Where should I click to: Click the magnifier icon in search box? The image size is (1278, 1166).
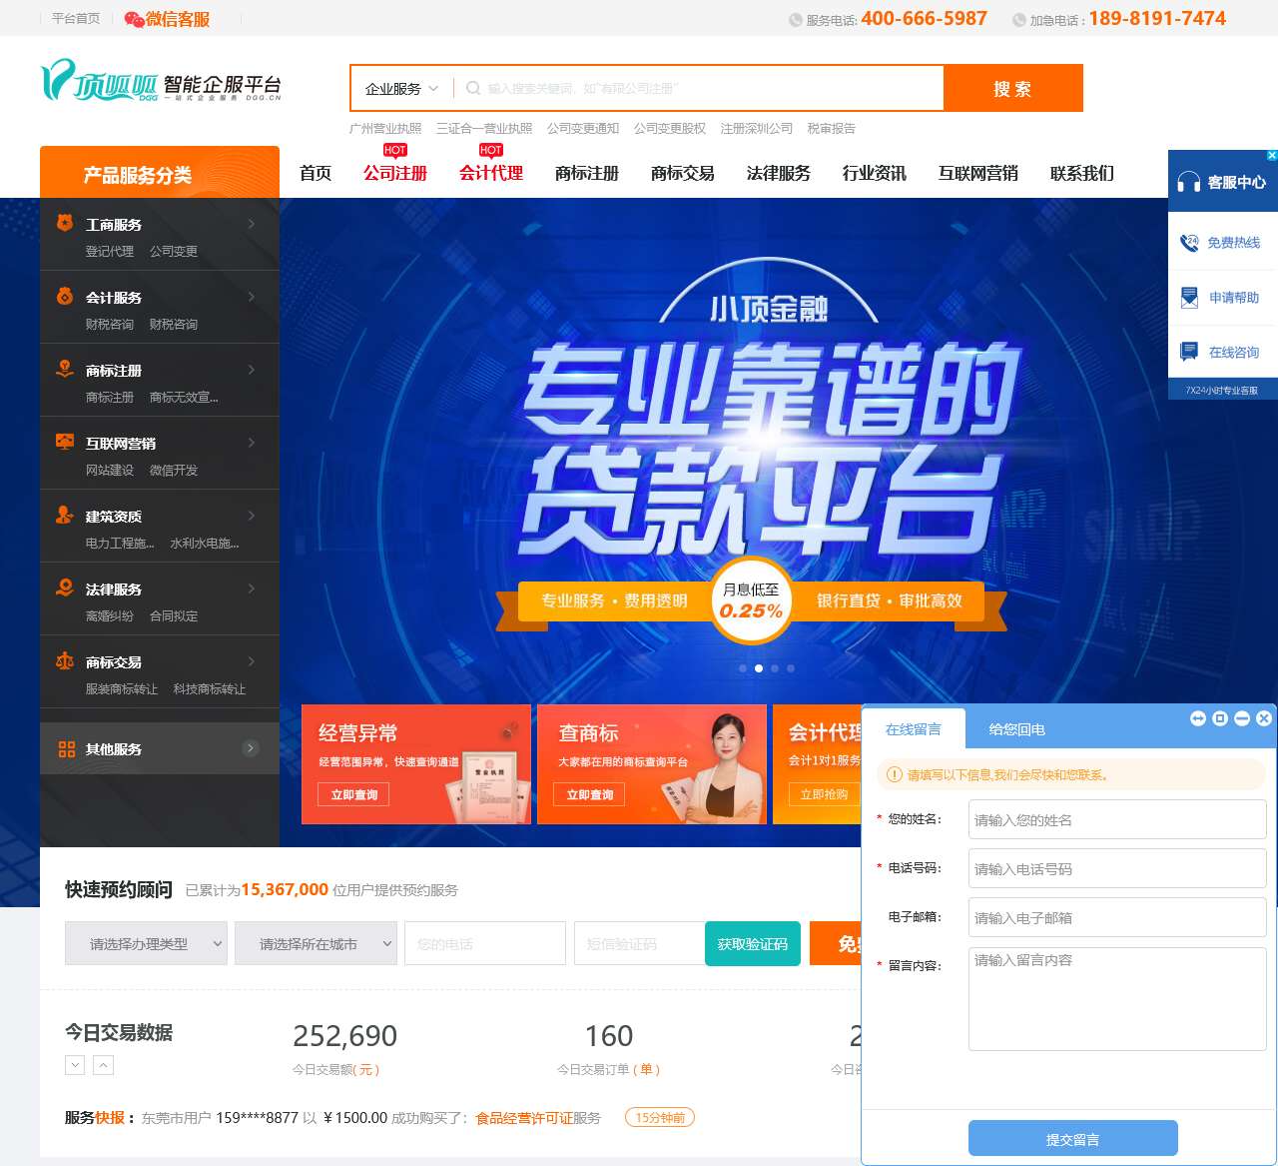[x=473, y=88]
